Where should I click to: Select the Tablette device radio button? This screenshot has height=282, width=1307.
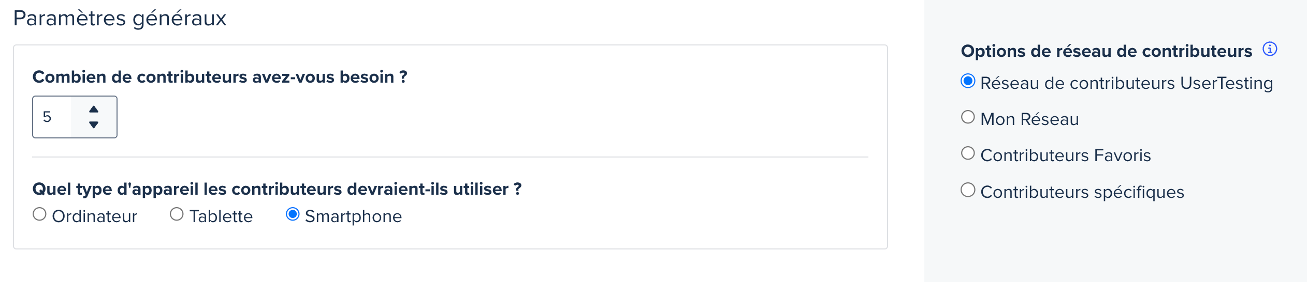click(x=177, y=214)
